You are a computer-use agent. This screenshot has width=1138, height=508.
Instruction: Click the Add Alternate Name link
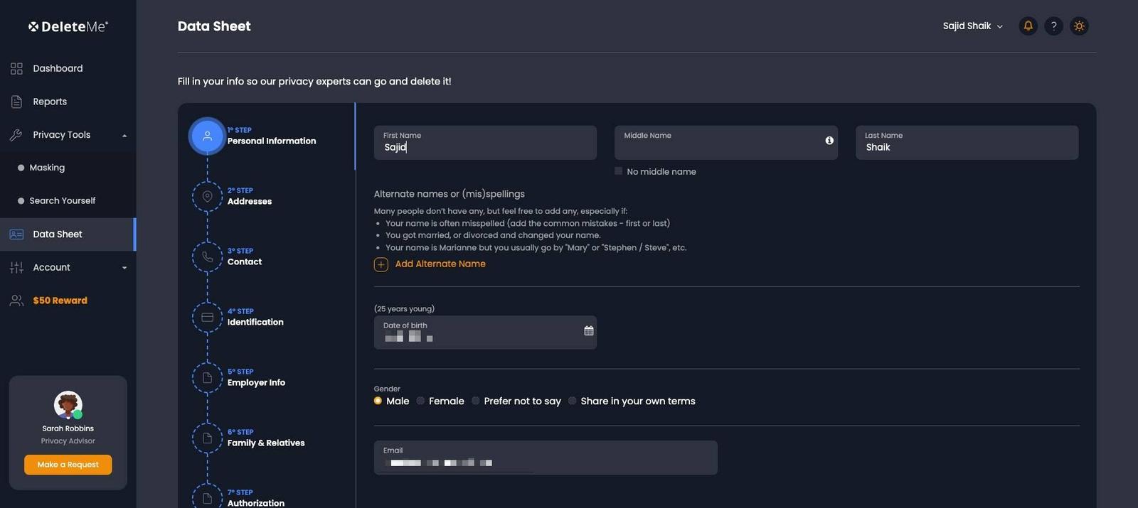click(440, 264)
